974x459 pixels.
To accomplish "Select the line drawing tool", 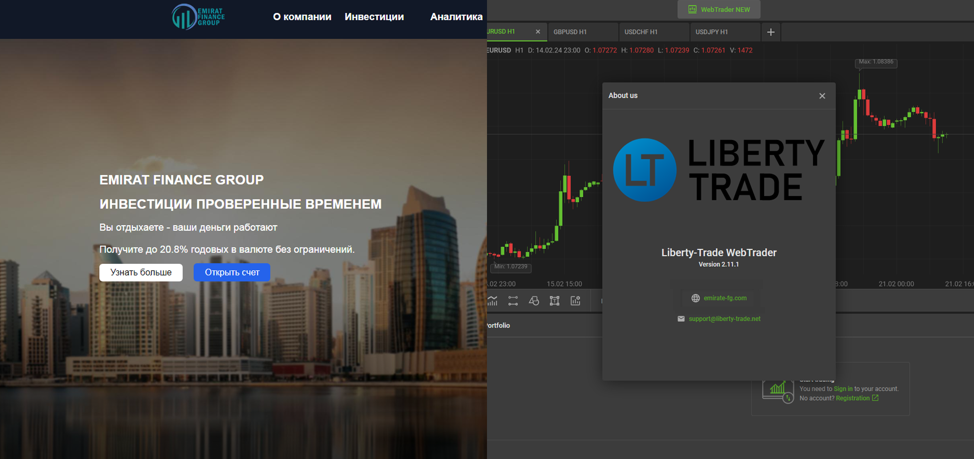I will 513,301.
